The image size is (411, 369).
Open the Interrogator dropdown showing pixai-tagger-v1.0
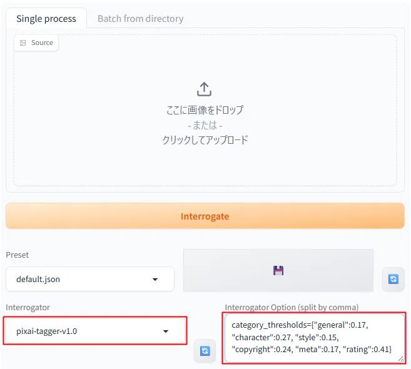click(x=96, y=331)
